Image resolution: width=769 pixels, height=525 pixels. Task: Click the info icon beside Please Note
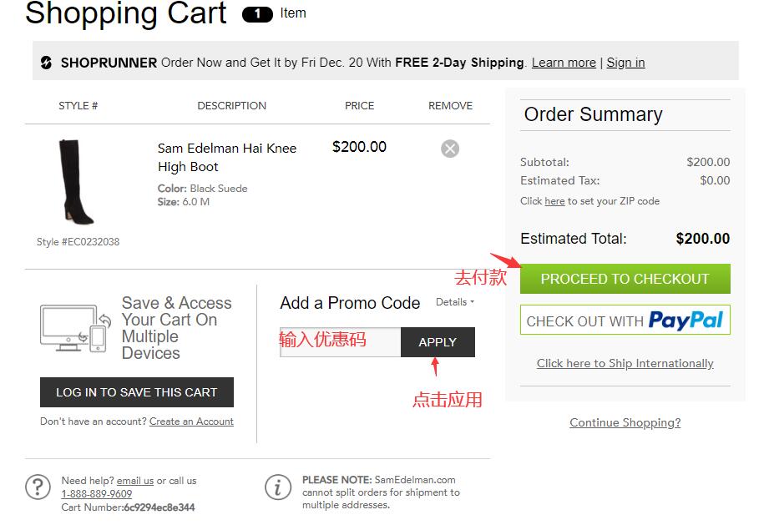[x=277, y=487]
